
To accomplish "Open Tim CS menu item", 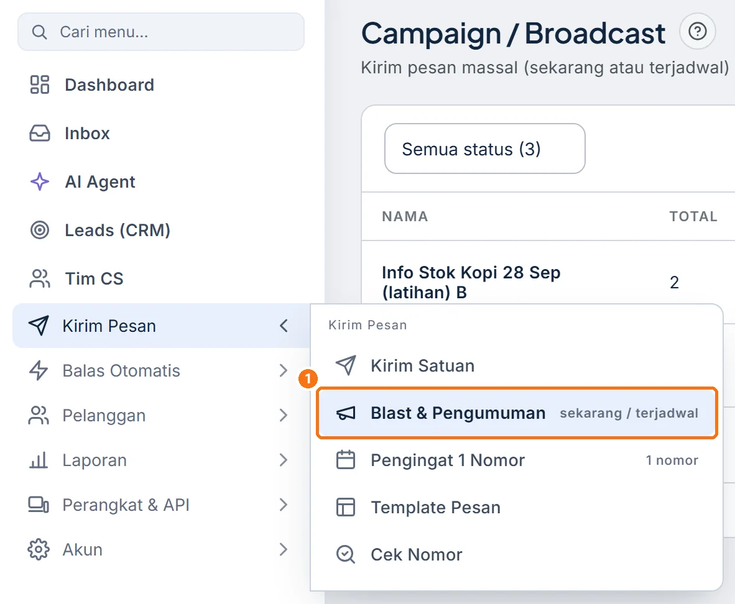I will (94, 278).
